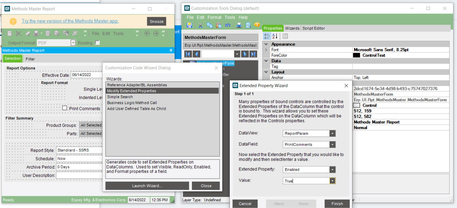Image resolution: width=457 pixels, height=208 pixels.
Task: Click the Effective Date input field
Action: tap(87, 75)
